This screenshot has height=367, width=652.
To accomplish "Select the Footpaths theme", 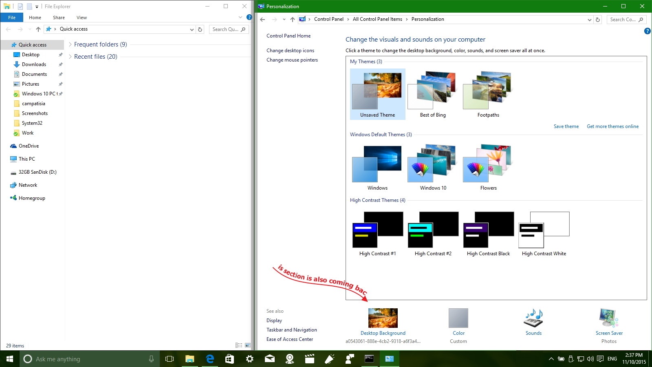I will point(488,94).
